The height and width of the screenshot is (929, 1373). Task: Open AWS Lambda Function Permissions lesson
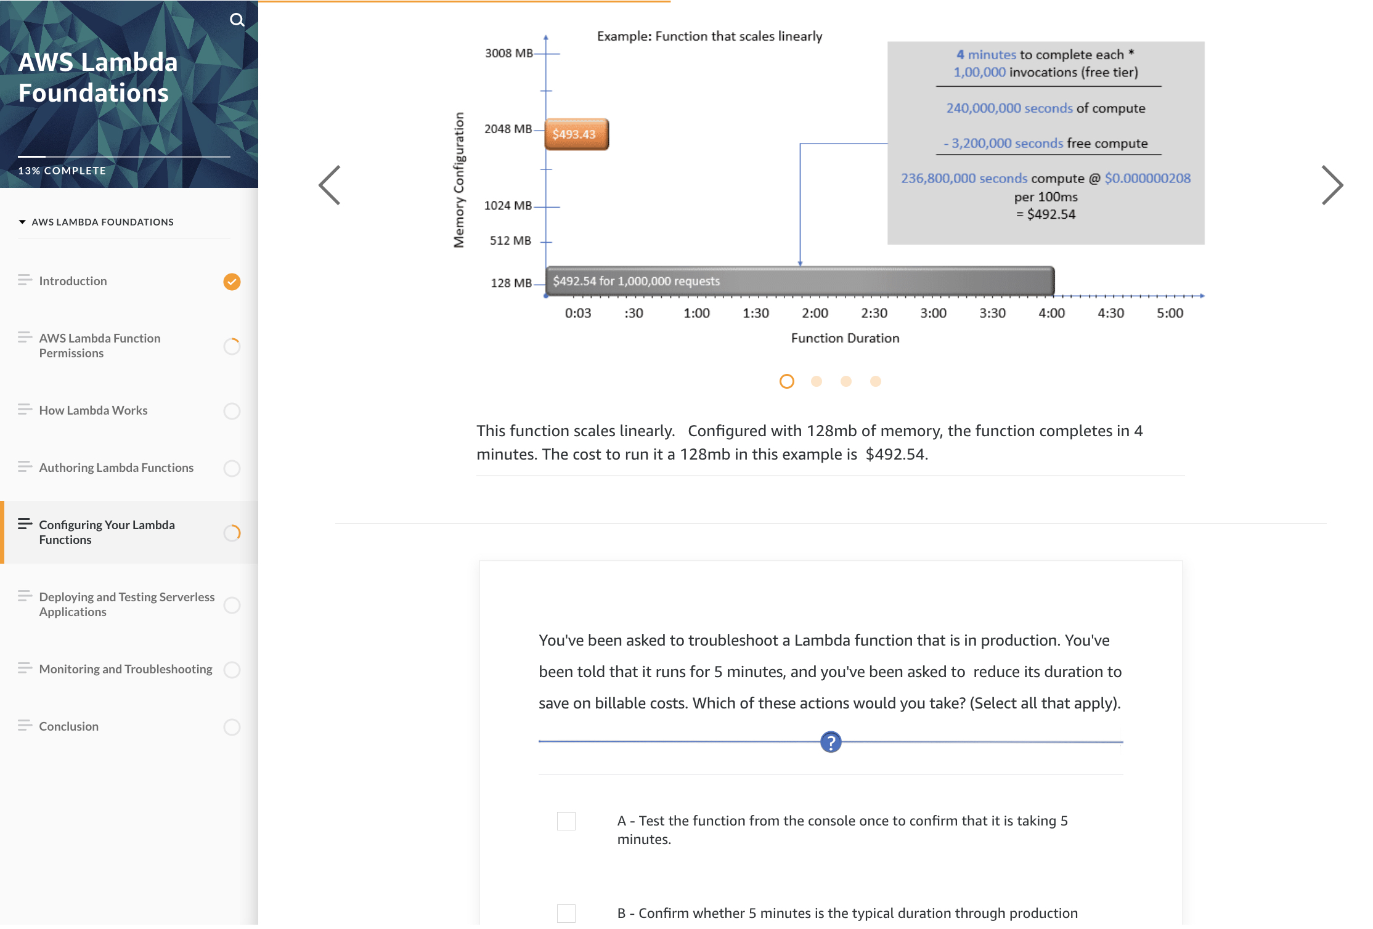tap(100, 346)
